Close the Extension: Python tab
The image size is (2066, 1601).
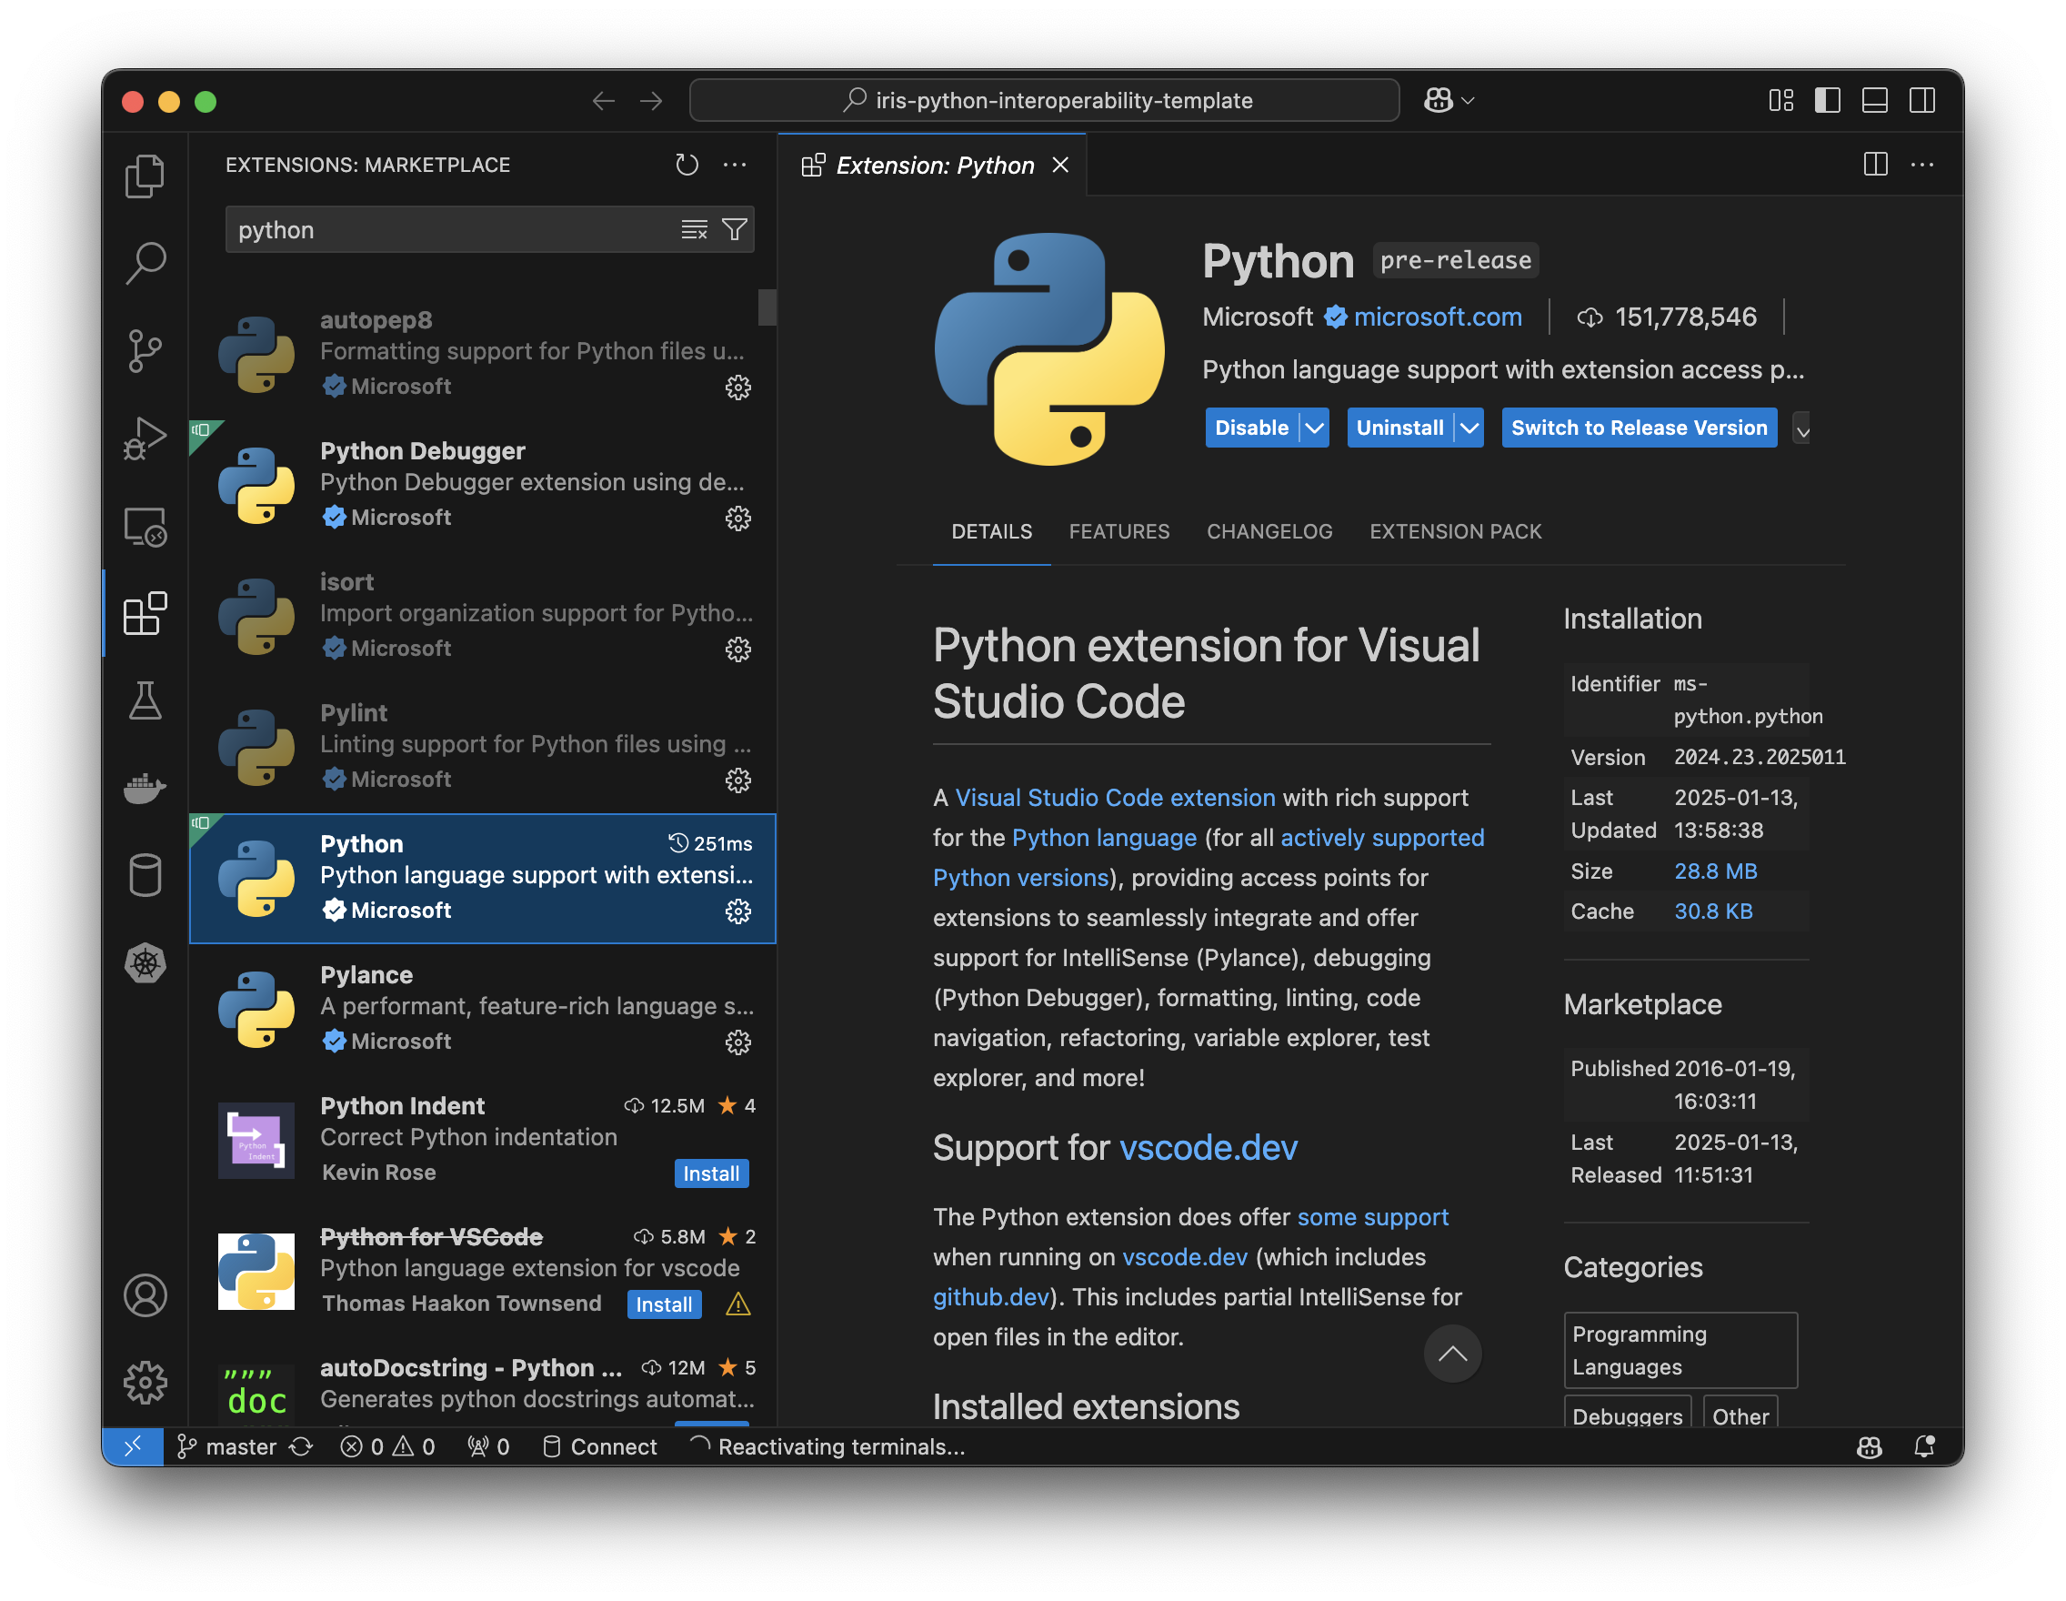(x=1060, y=166)
